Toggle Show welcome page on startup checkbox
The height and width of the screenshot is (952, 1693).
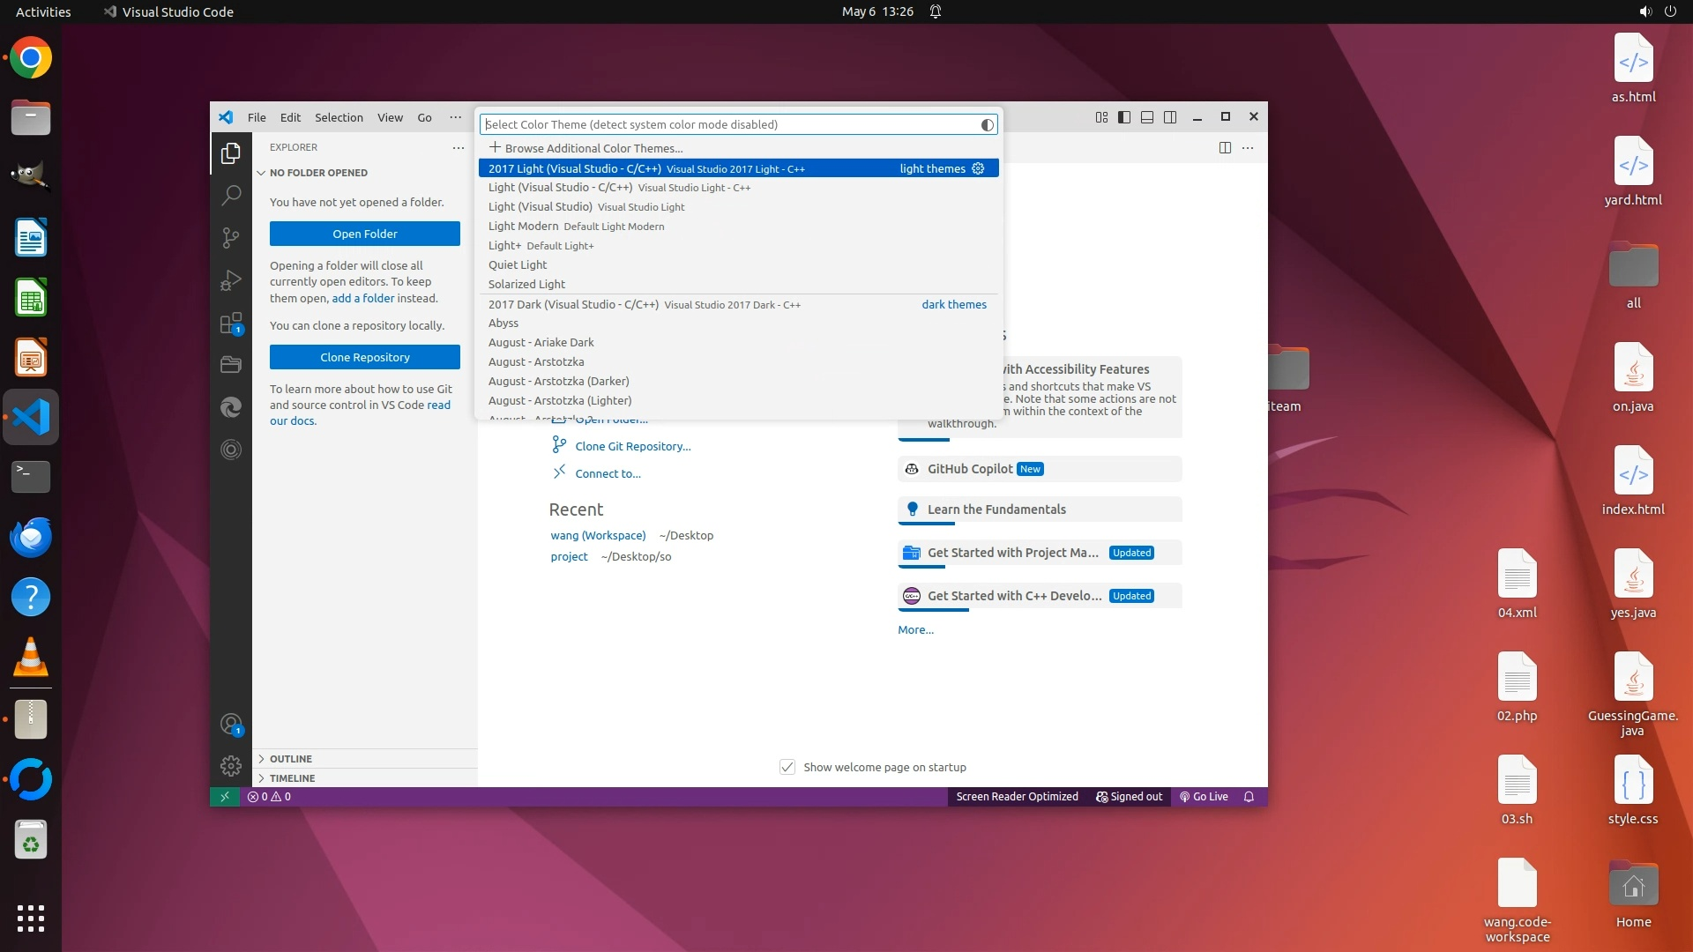pyautogui.click(x=787, y=767)
